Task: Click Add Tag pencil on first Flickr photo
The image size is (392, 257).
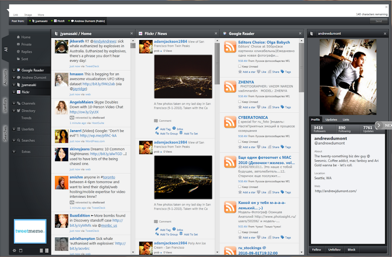Action: tap(157, 128)
